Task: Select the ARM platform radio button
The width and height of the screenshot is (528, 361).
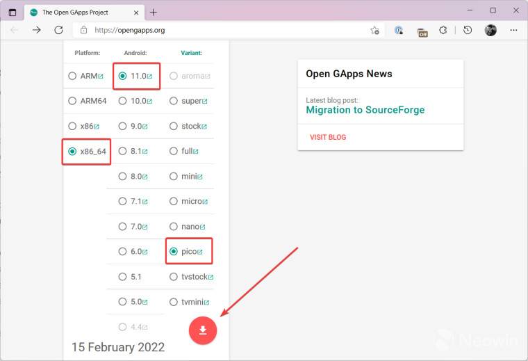Action: coord(72,76)
